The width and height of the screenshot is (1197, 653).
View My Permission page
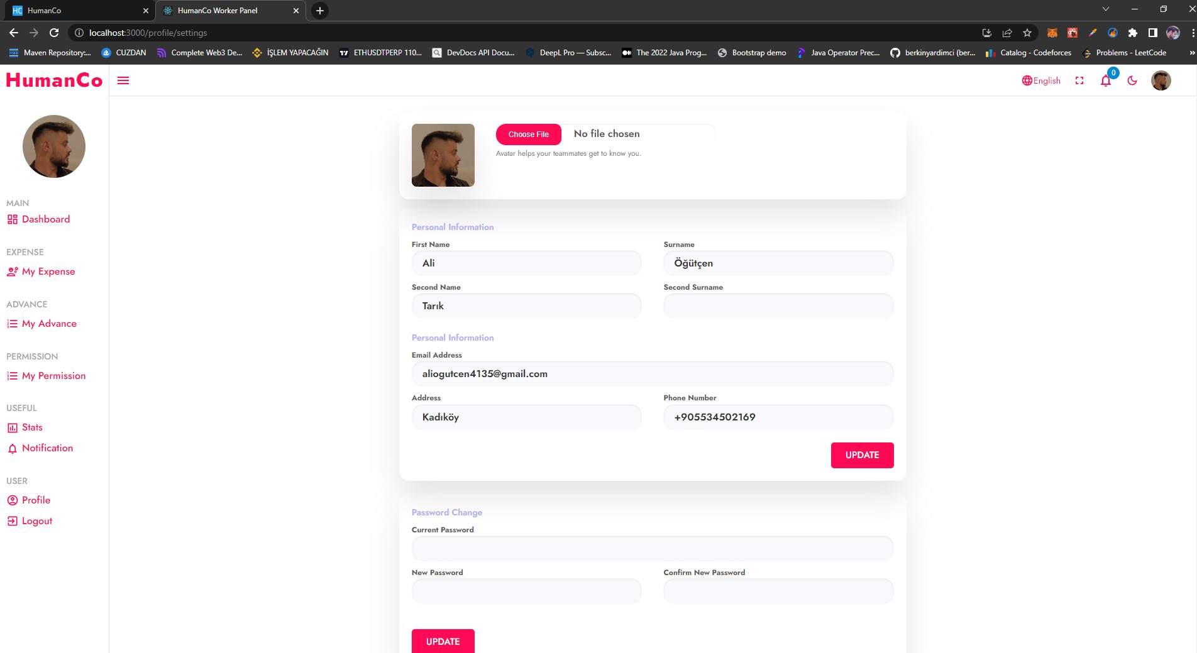pos(53,375)
